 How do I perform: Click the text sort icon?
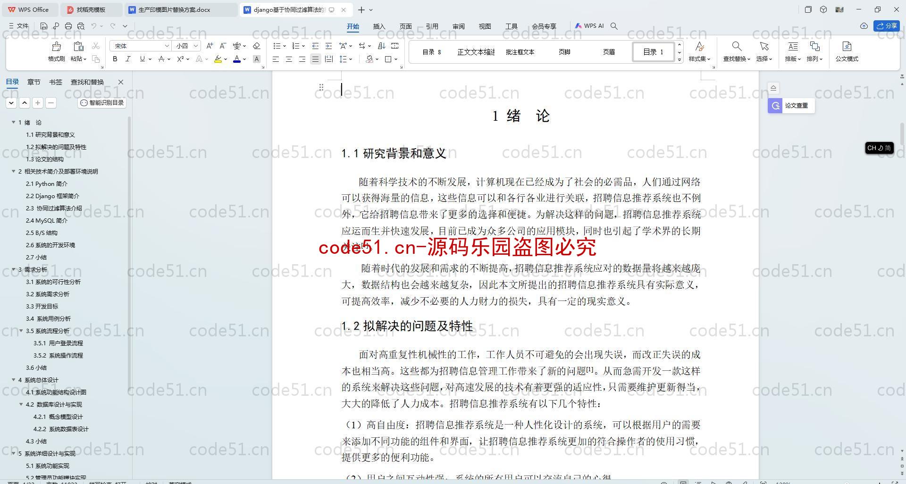point(382,46)
